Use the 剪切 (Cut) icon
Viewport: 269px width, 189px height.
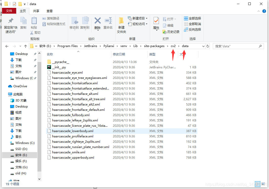pos(35,32)
